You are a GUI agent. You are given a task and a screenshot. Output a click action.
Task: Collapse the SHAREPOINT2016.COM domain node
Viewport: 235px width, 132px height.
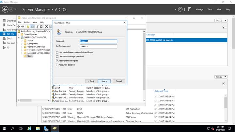pos(19,37)
